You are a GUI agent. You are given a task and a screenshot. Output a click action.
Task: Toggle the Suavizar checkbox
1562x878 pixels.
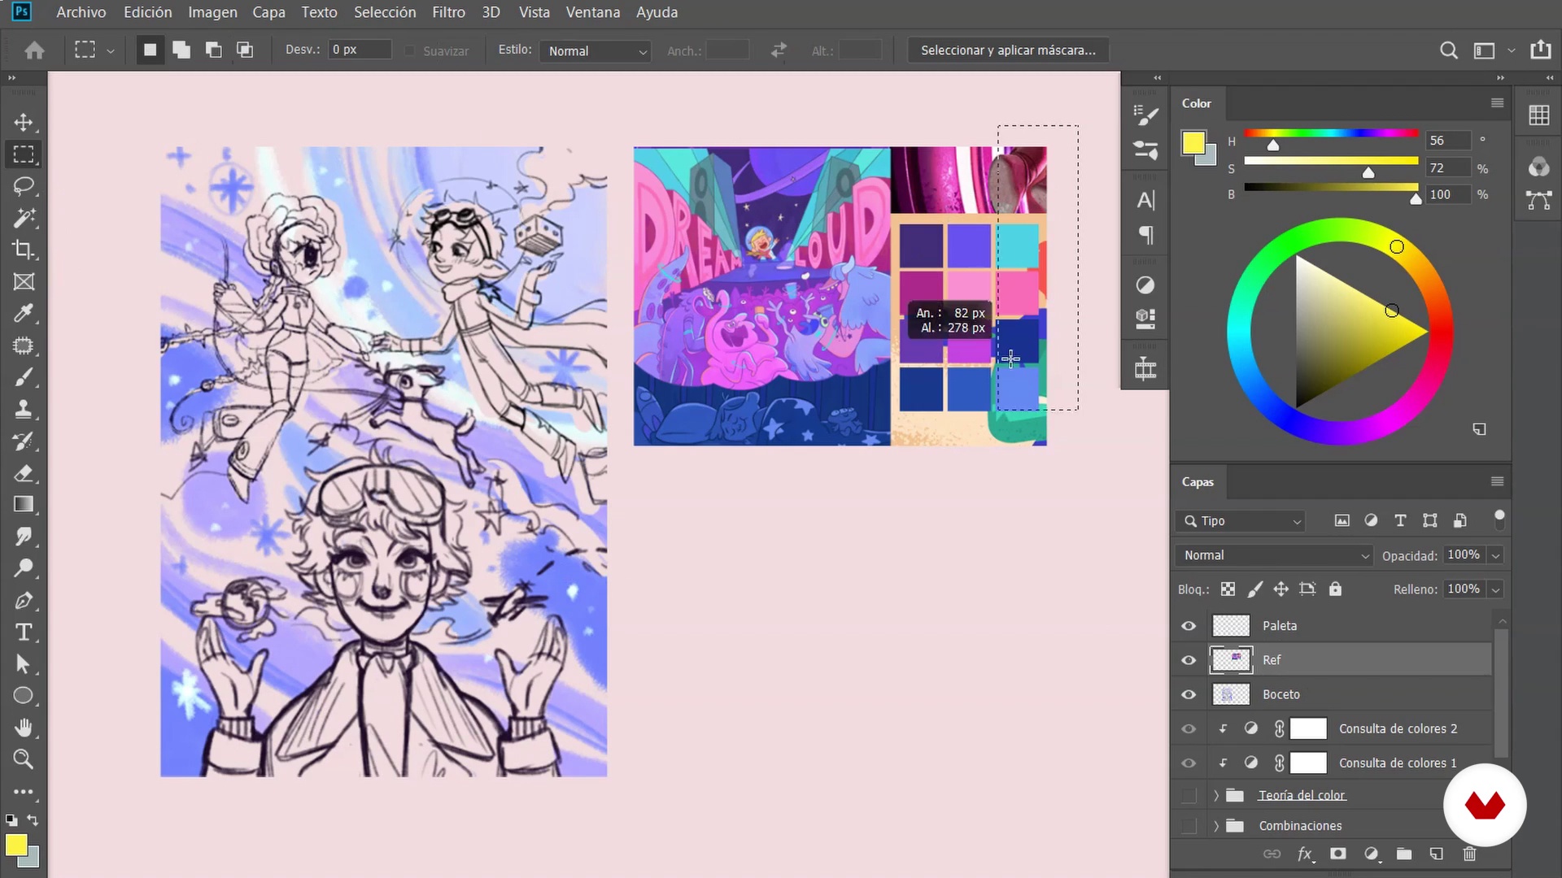coord(410,50)
